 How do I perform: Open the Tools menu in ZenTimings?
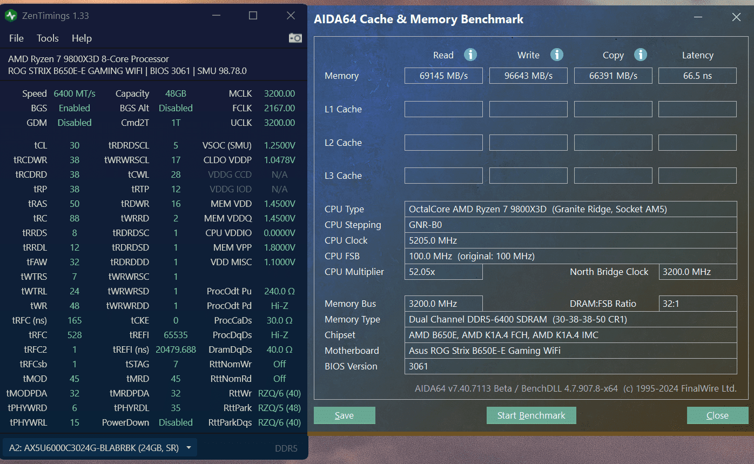click(48, 38)
